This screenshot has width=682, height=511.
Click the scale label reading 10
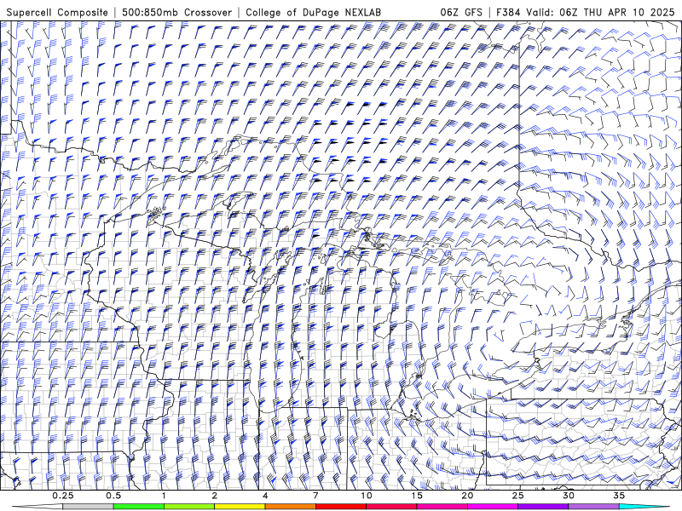coord(367,496)
